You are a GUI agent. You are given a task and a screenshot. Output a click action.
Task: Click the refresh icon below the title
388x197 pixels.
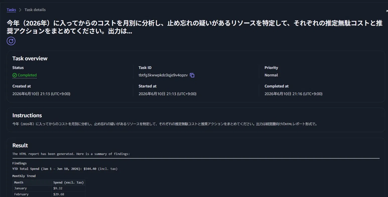coord(11,41)
